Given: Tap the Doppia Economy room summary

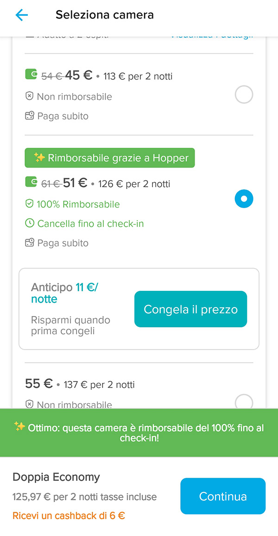Looking at the screenshot, I should [x=56, y=477].
